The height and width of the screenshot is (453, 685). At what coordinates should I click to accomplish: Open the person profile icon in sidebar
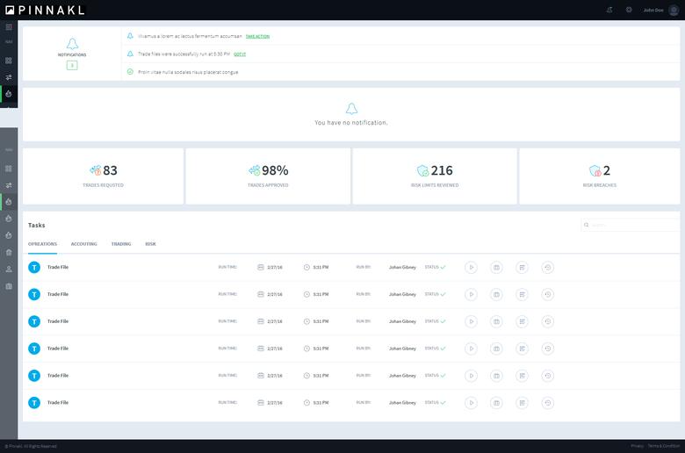click(9, 270)
